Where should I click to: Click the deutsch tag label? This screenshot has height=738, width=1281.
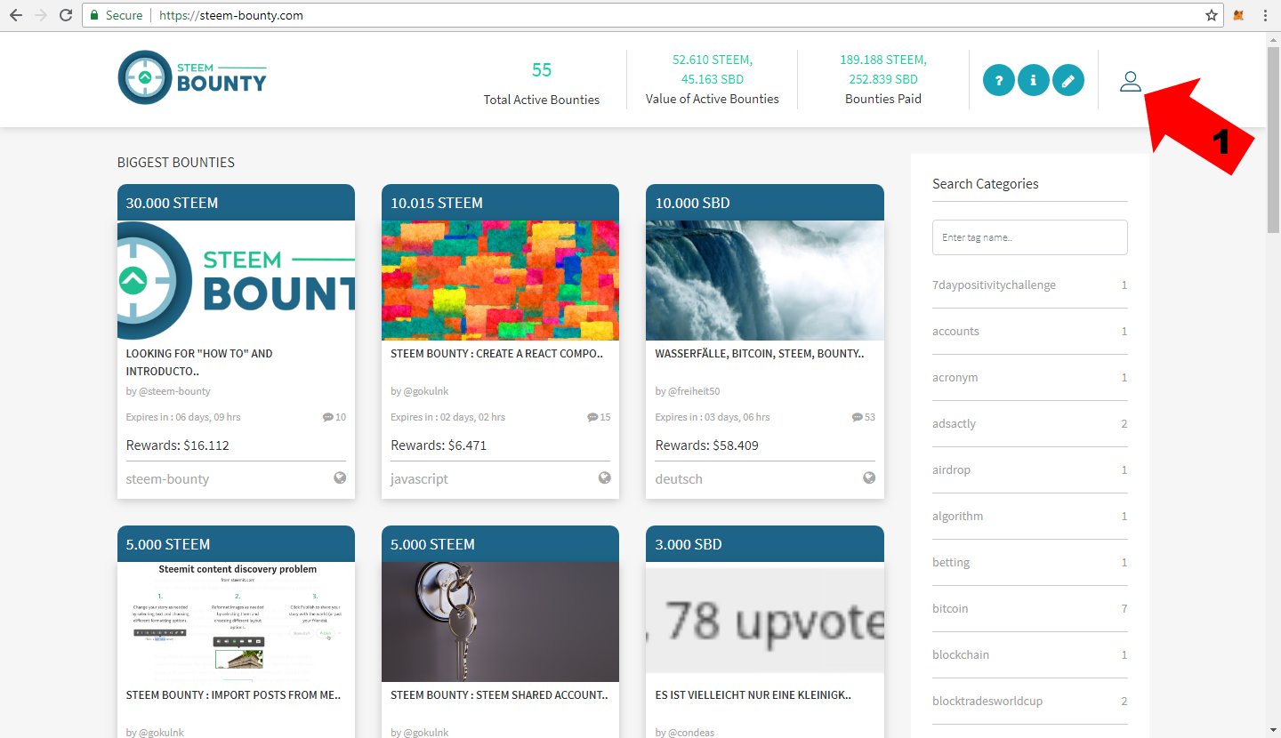tap(679, 478)
